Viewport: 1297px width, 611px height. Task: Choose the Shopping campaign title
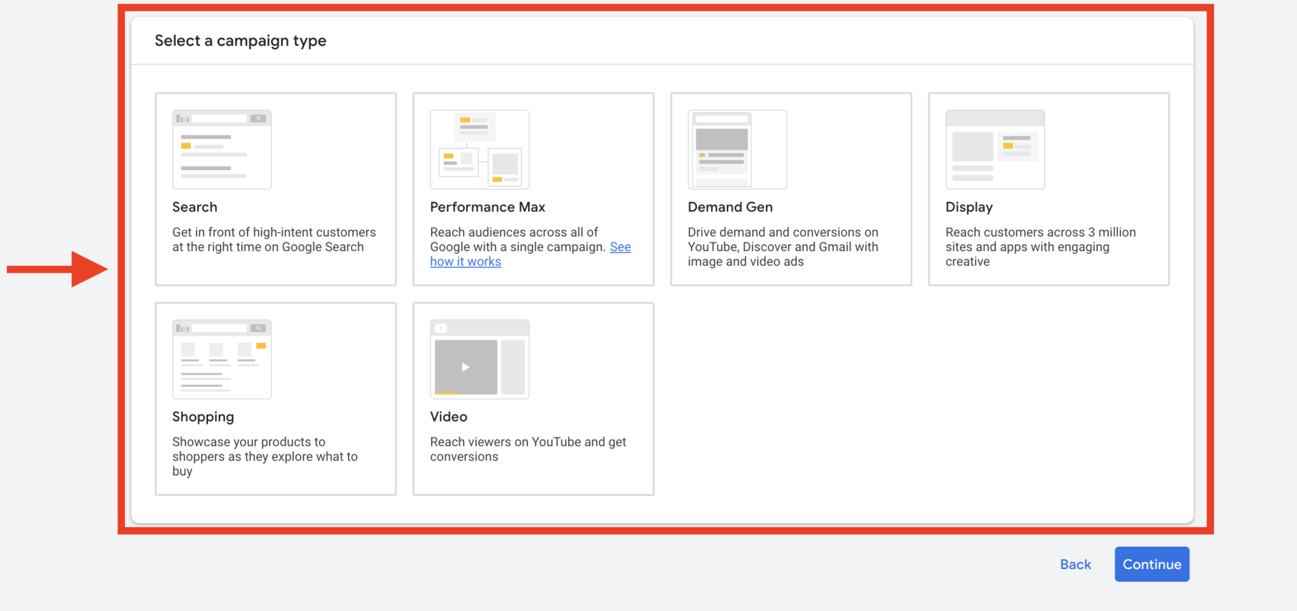[203, 417]
